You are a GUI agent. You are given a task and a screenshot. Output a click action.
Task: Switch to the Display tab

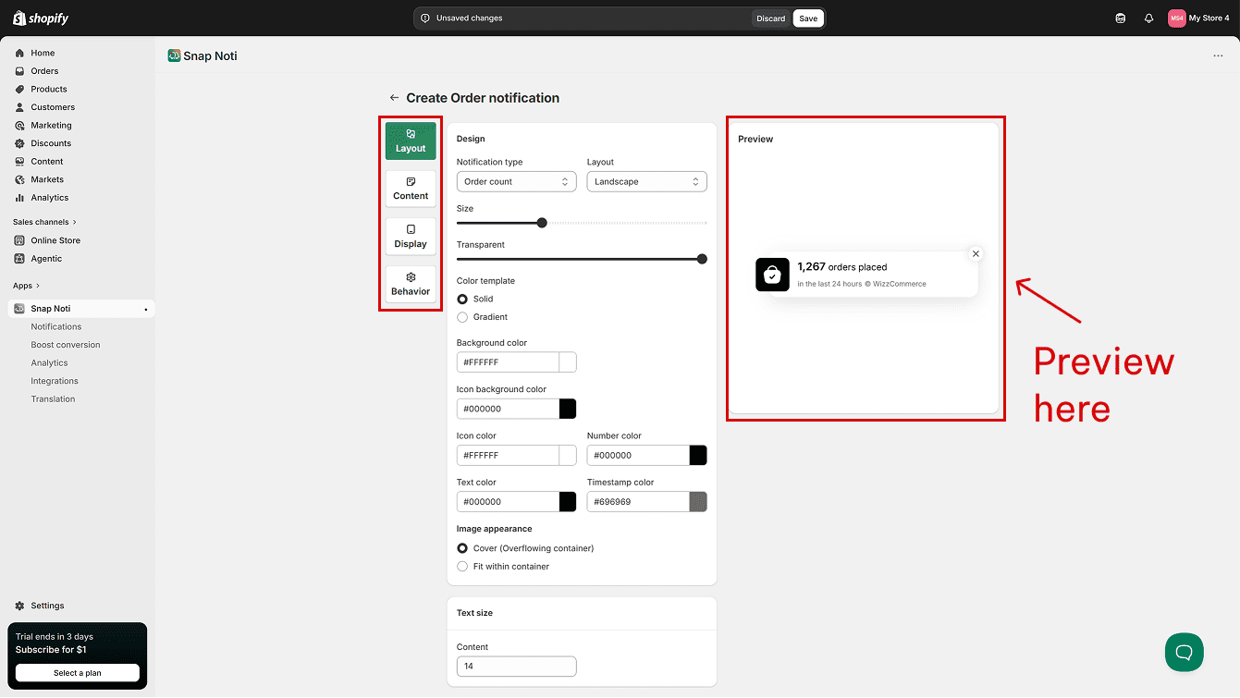point(411,237)
